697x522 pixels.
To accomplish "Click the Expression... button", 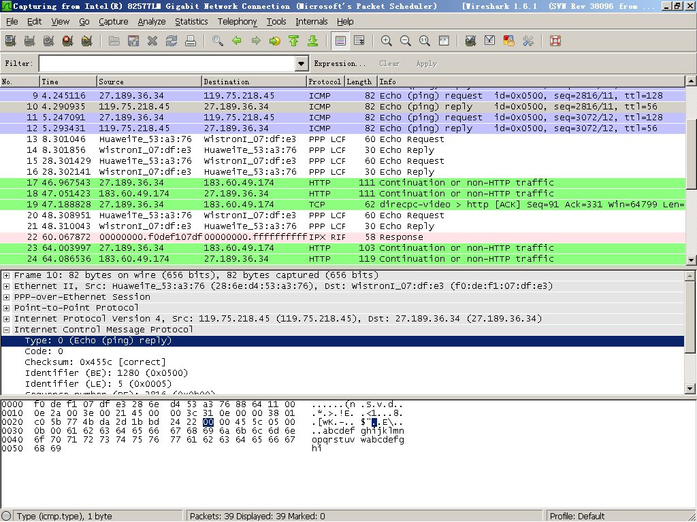I will pos(340,63).
